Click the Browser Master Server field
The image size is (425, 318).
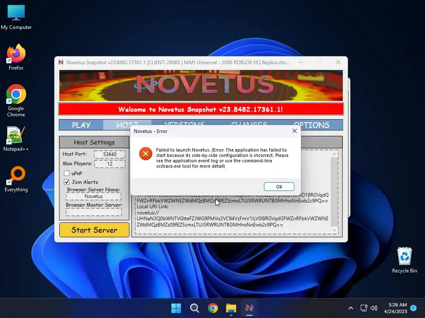click(x=93, y=212)
